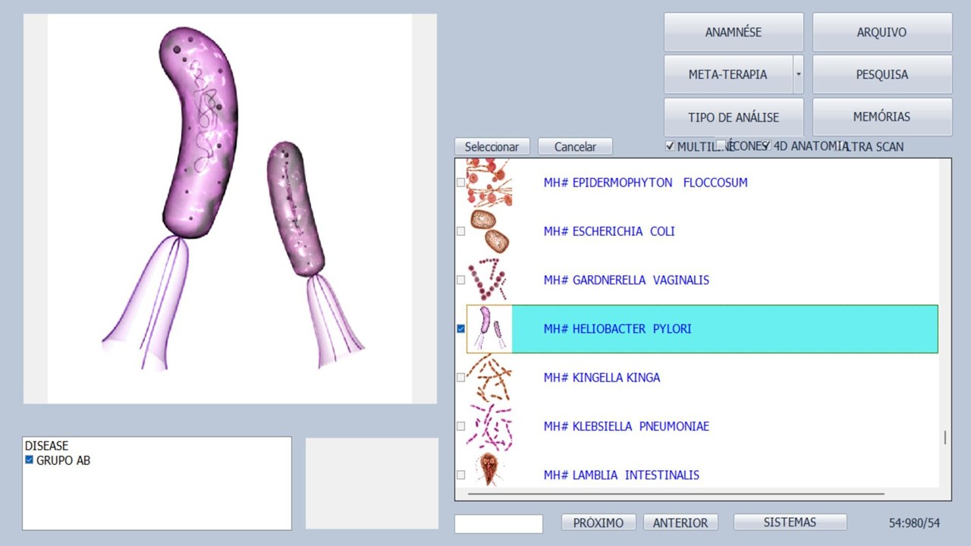Image resolution: width=971 pixels, height=546 pixels.
Task: Click the Kingella Kinga thumbnail icon
Action: (489, 378)
